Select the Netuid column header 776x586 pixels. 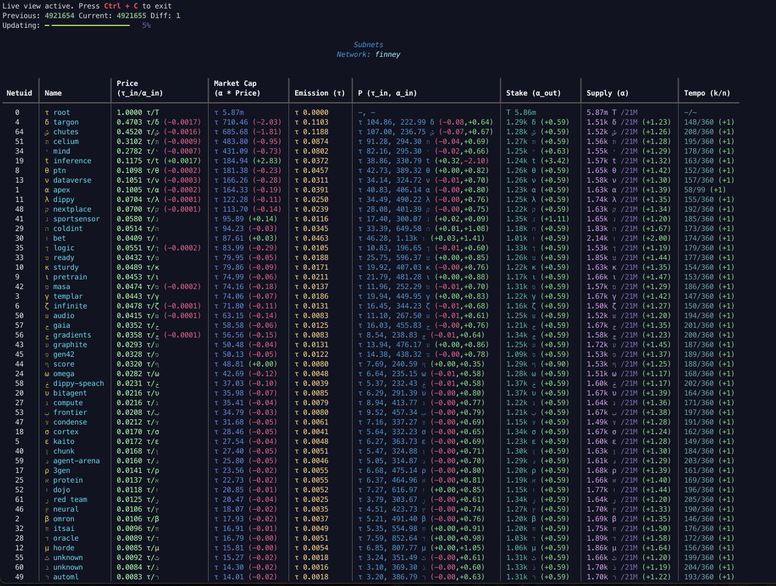(x=19, y=93)
